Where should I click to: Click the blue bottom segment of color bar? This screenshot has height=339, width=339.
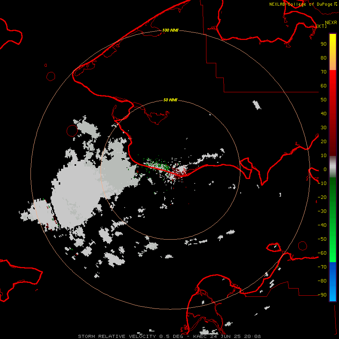(333, 281)
